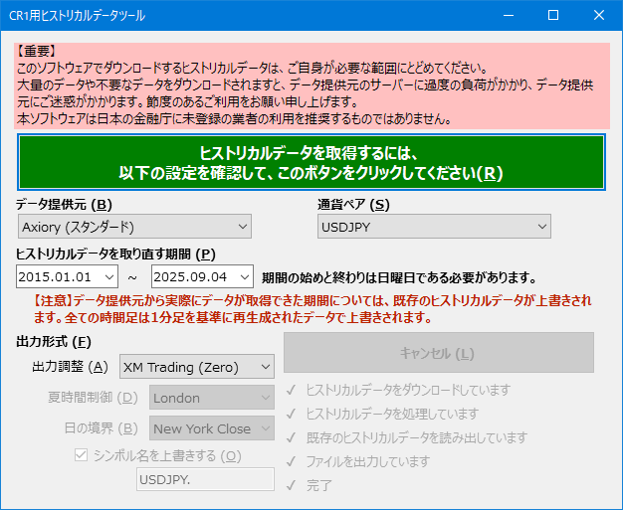This screenshot has width=623, height=510.
Task: Toggle the シンボル名を上書きする checkbox
Action: (81, 455)
